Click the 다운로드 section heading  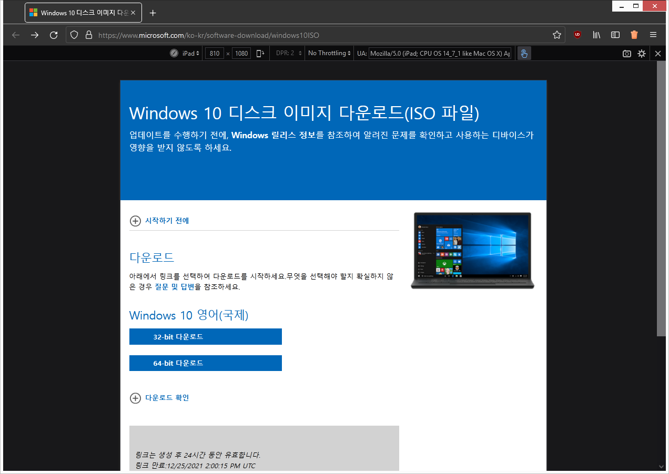[x=151, y=257]
